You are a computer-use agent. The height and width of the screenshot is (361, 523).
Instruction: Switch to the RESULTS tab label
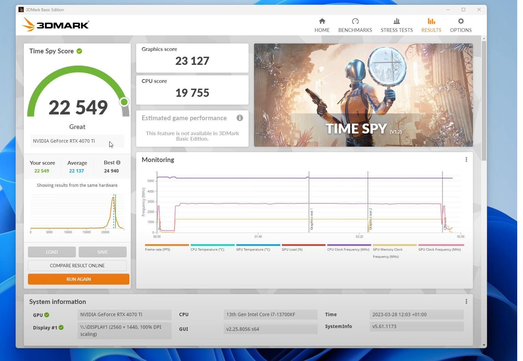(x=431, y=30)
